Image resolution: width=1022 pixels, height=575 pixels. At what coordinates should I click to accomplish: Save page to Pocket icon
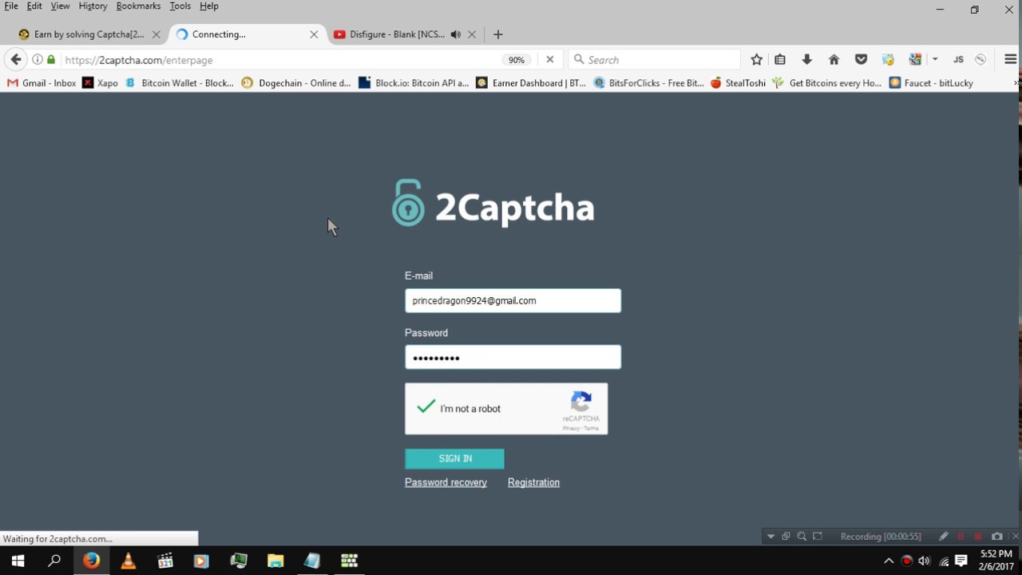click(x=861, y=60)
